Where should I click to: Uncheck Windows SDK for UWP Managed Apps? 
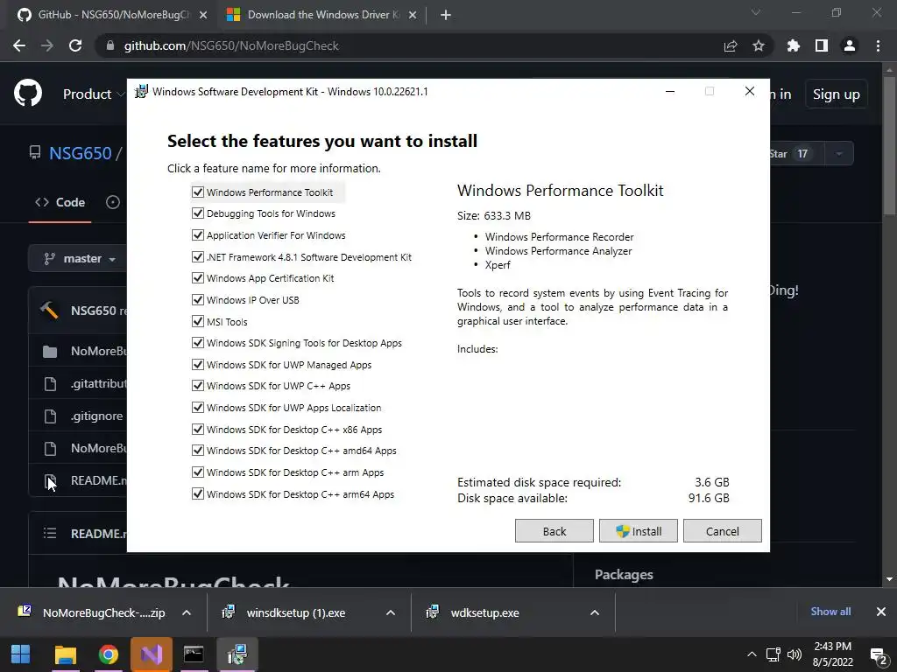click(x=198, y=364)
